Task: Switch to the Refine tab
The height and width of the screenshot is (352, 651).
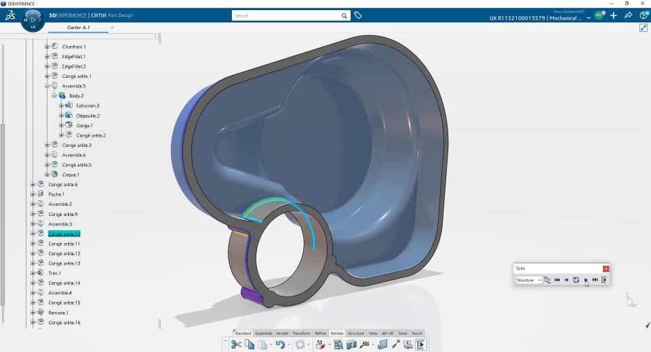Action: coord(321,333)
